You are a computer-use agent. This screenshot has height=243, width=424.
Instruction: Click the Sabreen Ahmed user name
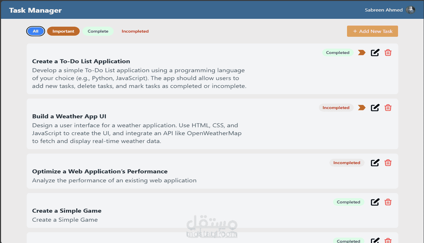coord(384,10)
